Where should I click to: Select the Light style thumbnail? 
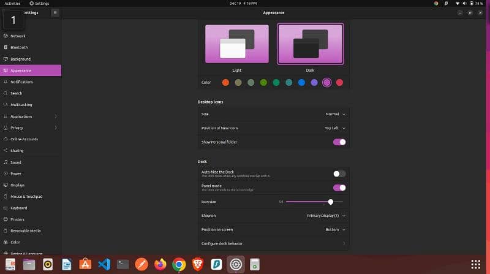click(237, 44)
